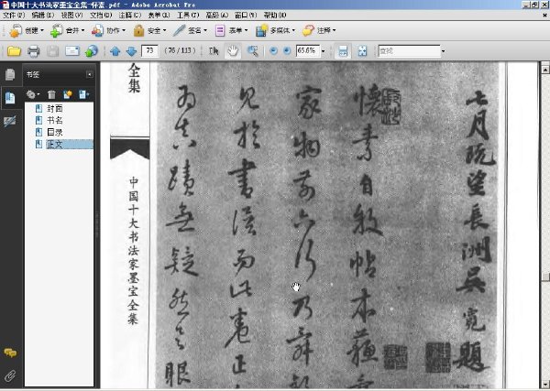This screenshot has width=550, height=391.
Task: Go to the previous page with the up arrow
Action: click(115, 51)
